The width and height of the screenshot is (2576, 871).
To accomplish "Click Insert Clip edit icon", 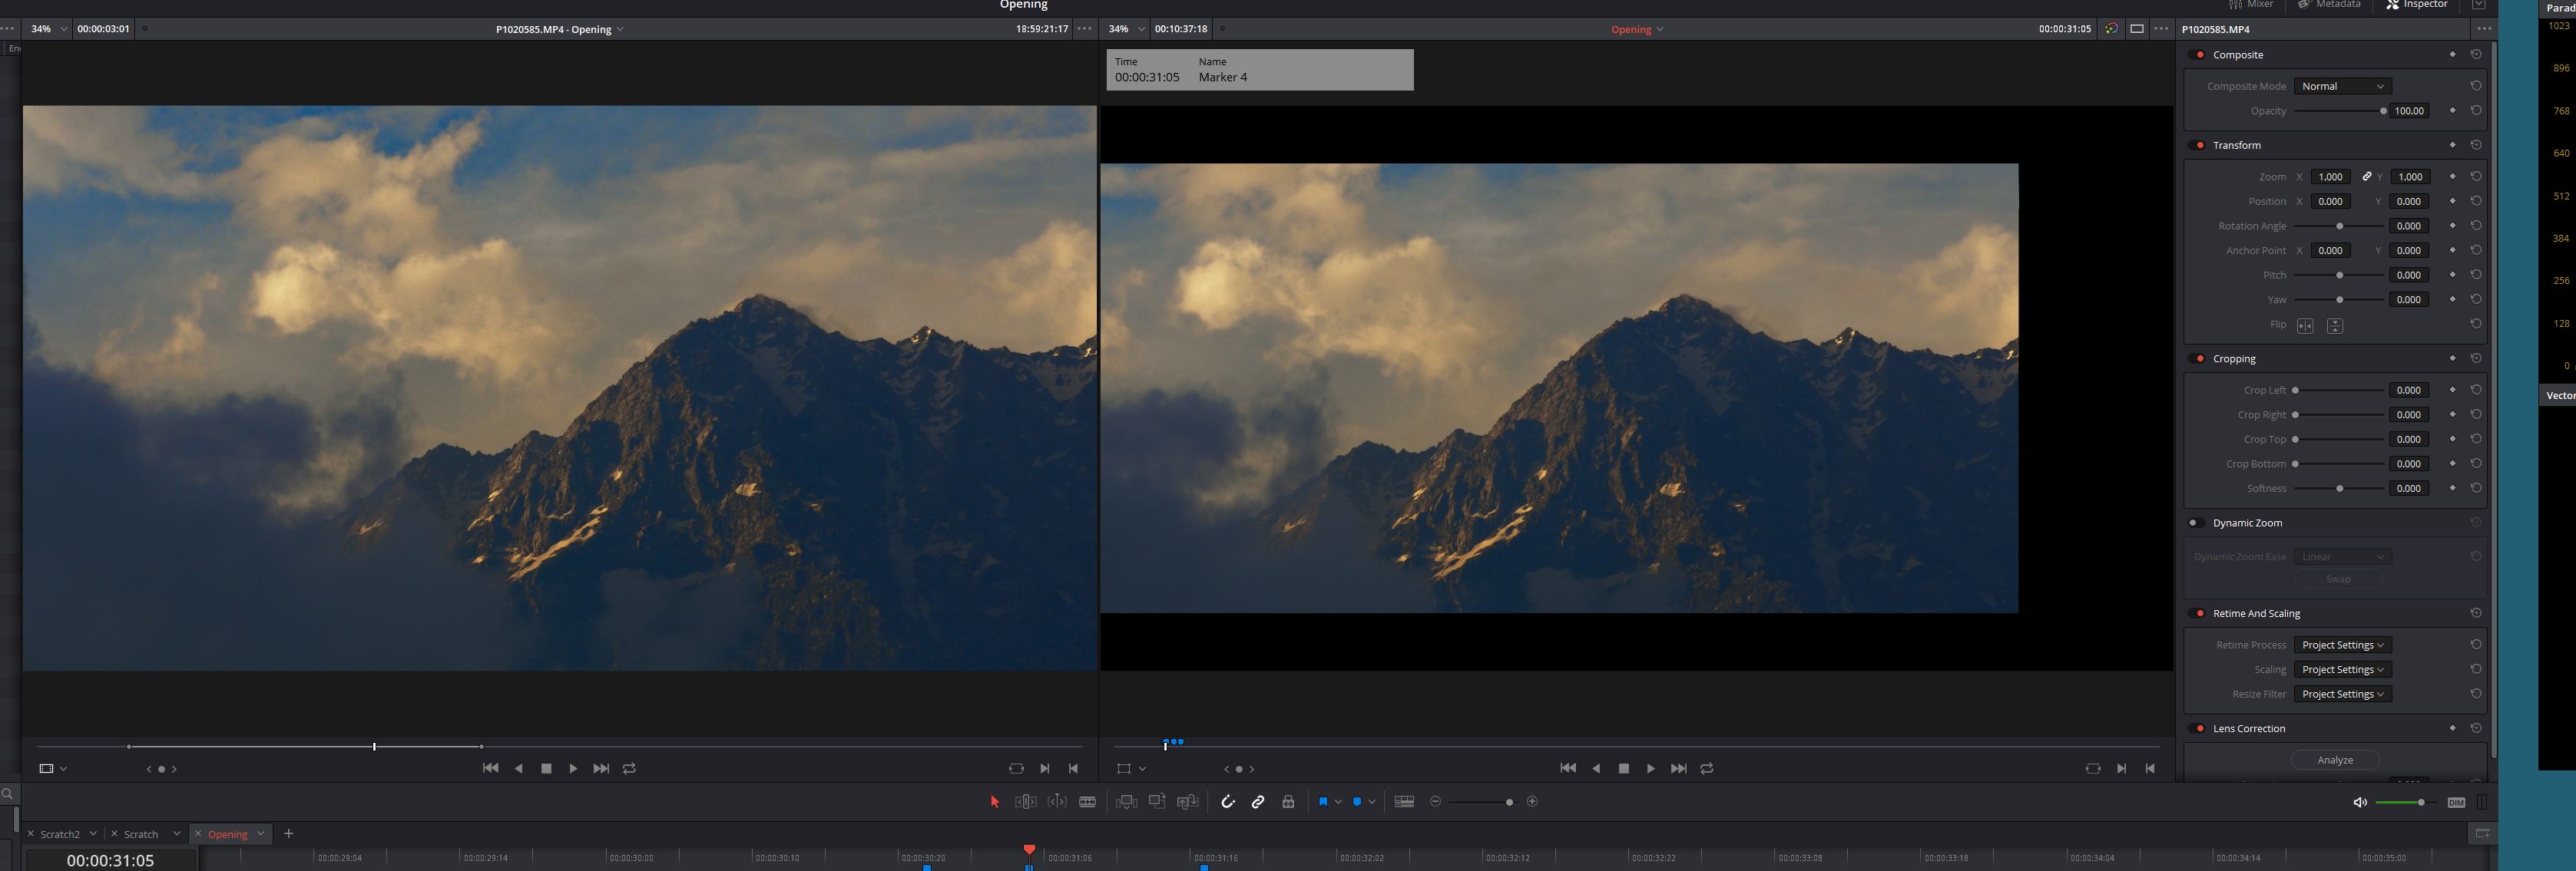I will tap(1126, 802).
